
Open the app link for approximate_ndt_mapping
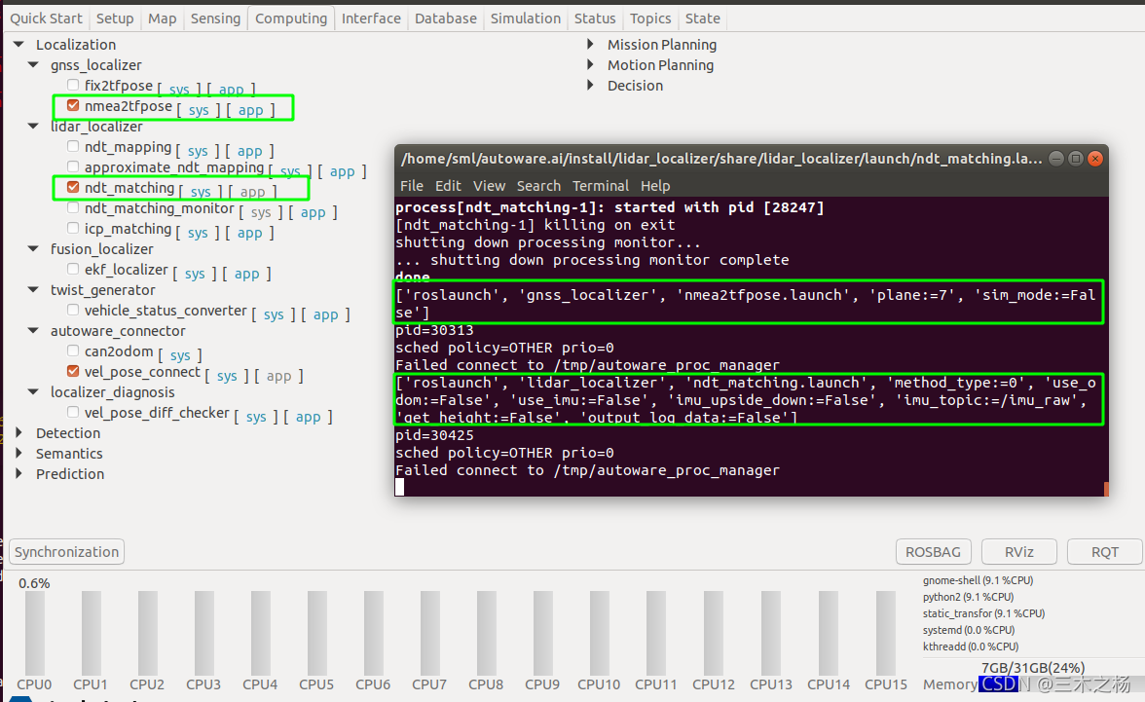point(343,171)
